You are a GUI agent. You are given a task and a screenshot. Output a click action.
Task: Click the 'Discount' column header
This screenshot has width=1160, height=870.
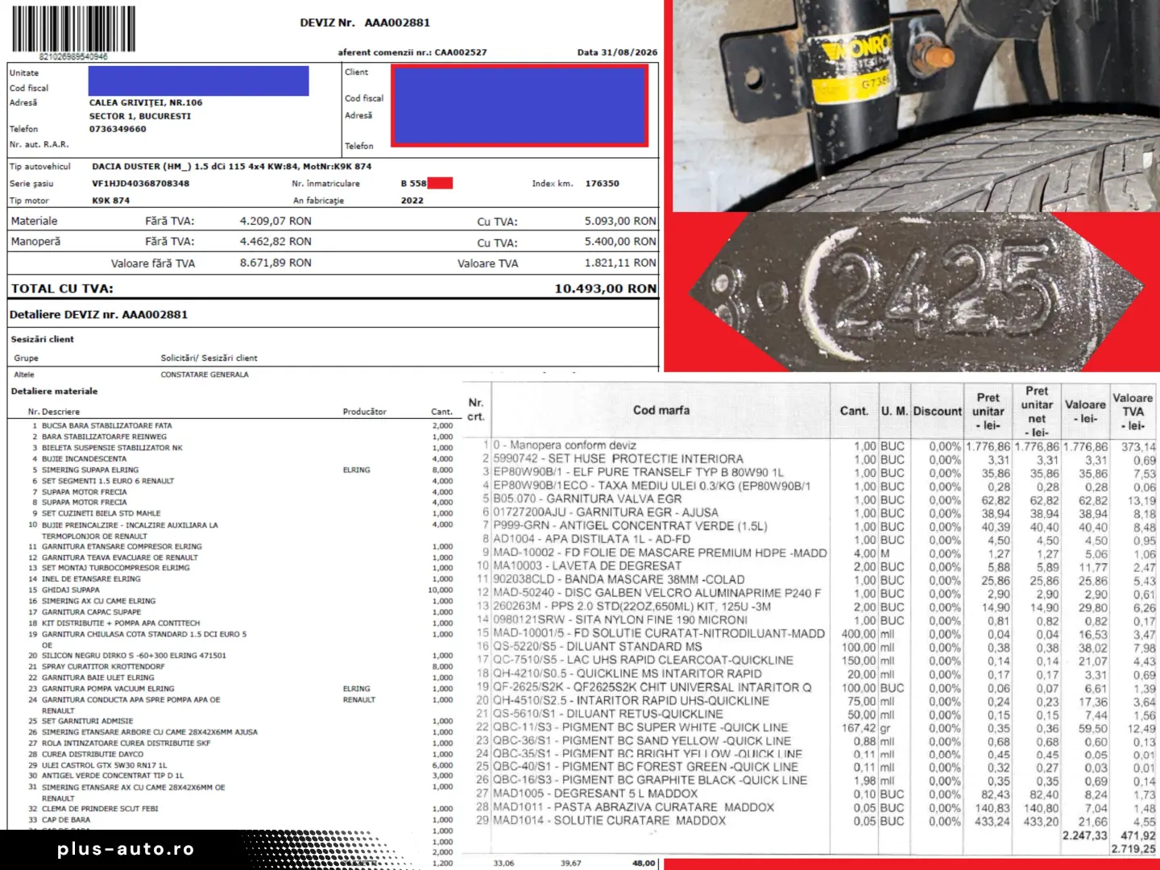(938, 411)
